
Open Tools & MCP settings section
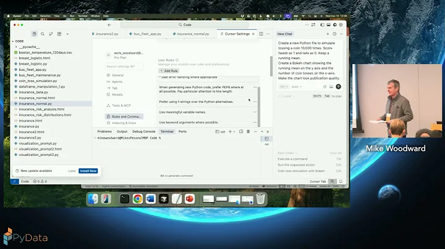tap(121, 105)
